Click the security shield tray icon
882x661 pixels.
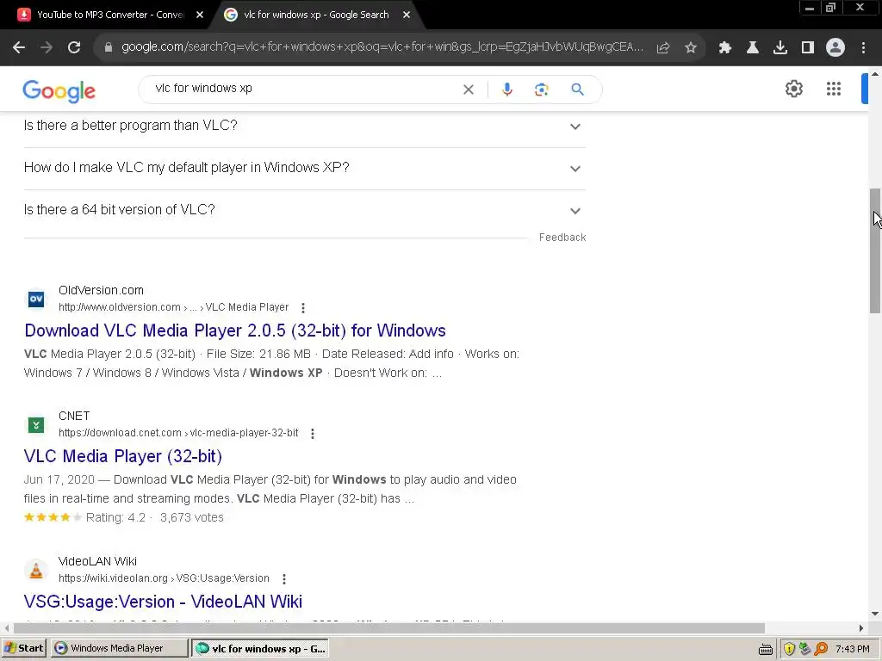(x=789, y=649)
